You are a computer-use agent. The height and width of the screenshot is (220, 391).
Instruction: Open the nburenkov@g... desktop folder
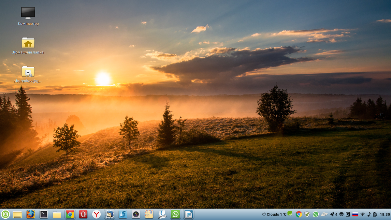(28, 74)
